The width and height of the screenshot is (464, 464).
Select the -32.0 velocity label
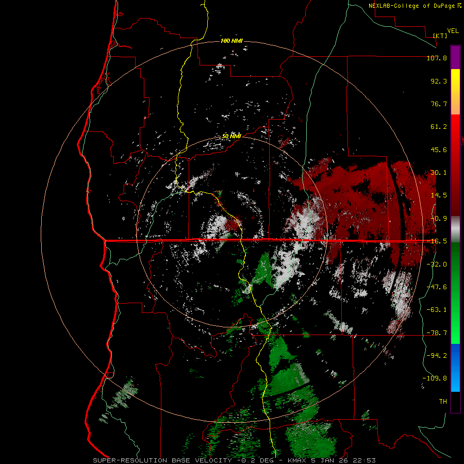pos(437,264)
